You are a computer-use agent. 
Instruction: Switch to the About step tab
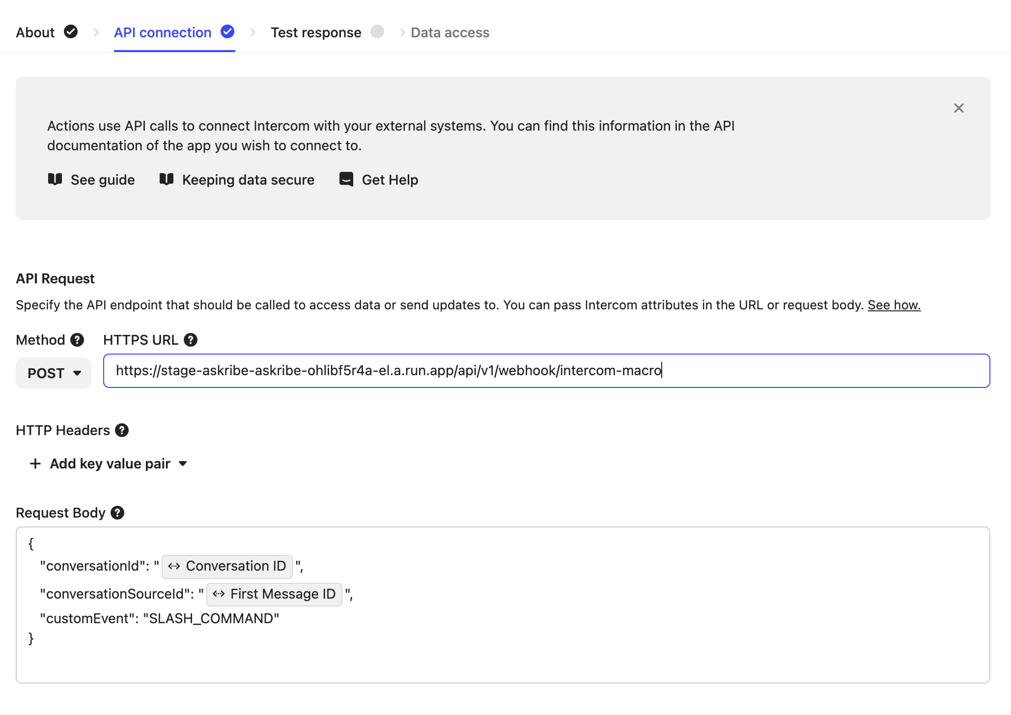[35, 32]
